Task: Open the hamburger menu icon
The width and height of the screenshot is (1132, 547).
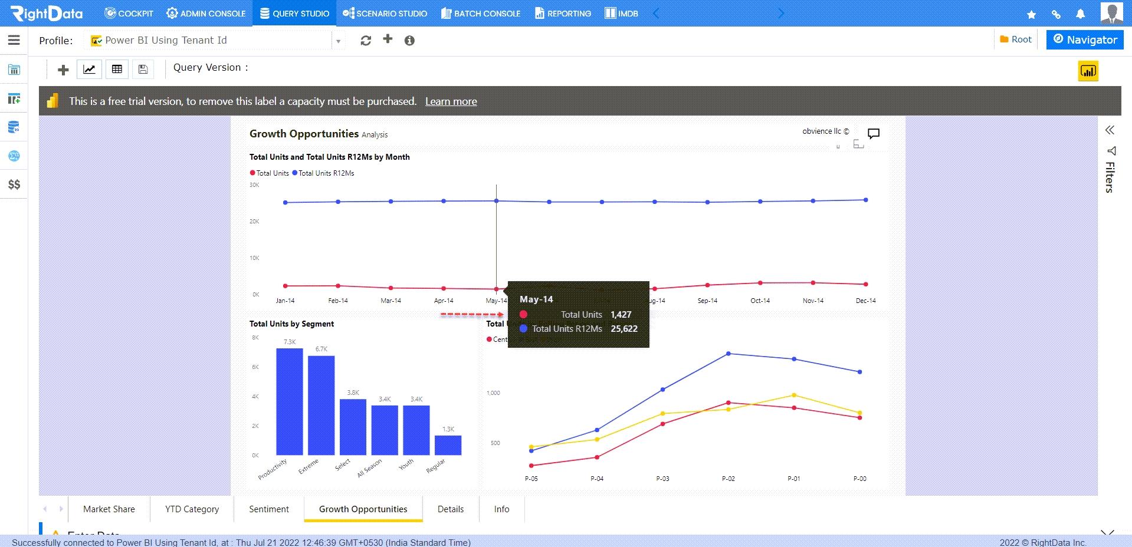Action: 14,40
